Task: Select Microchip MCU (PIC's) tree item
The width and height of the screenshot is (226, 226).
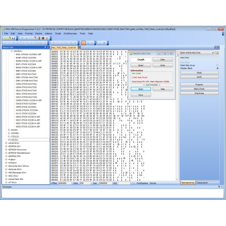Action: click(x=19, y=166)
